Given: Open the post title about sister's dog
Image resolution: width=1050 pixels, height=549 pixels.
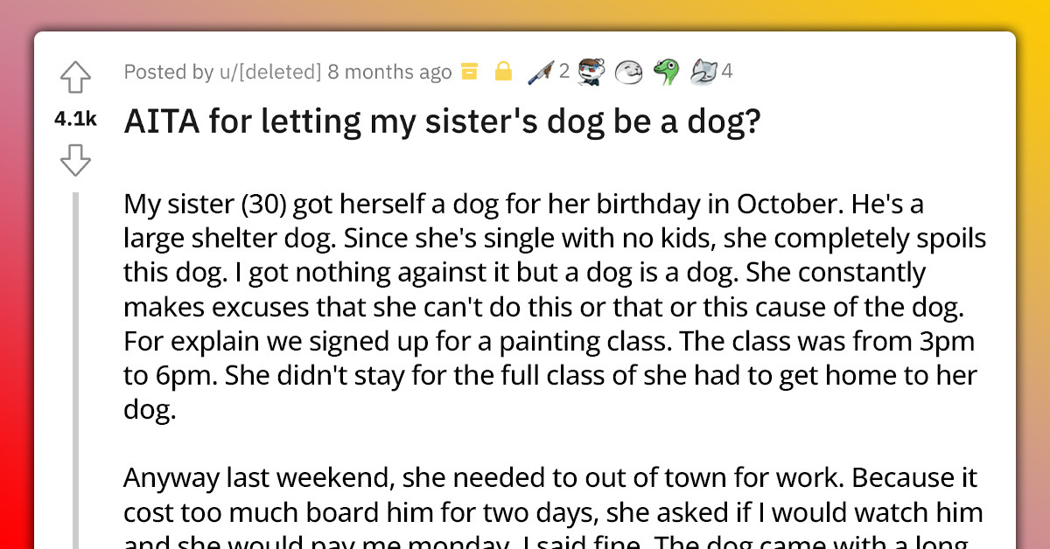Looking at the screenshot, I should pos(442,123).
